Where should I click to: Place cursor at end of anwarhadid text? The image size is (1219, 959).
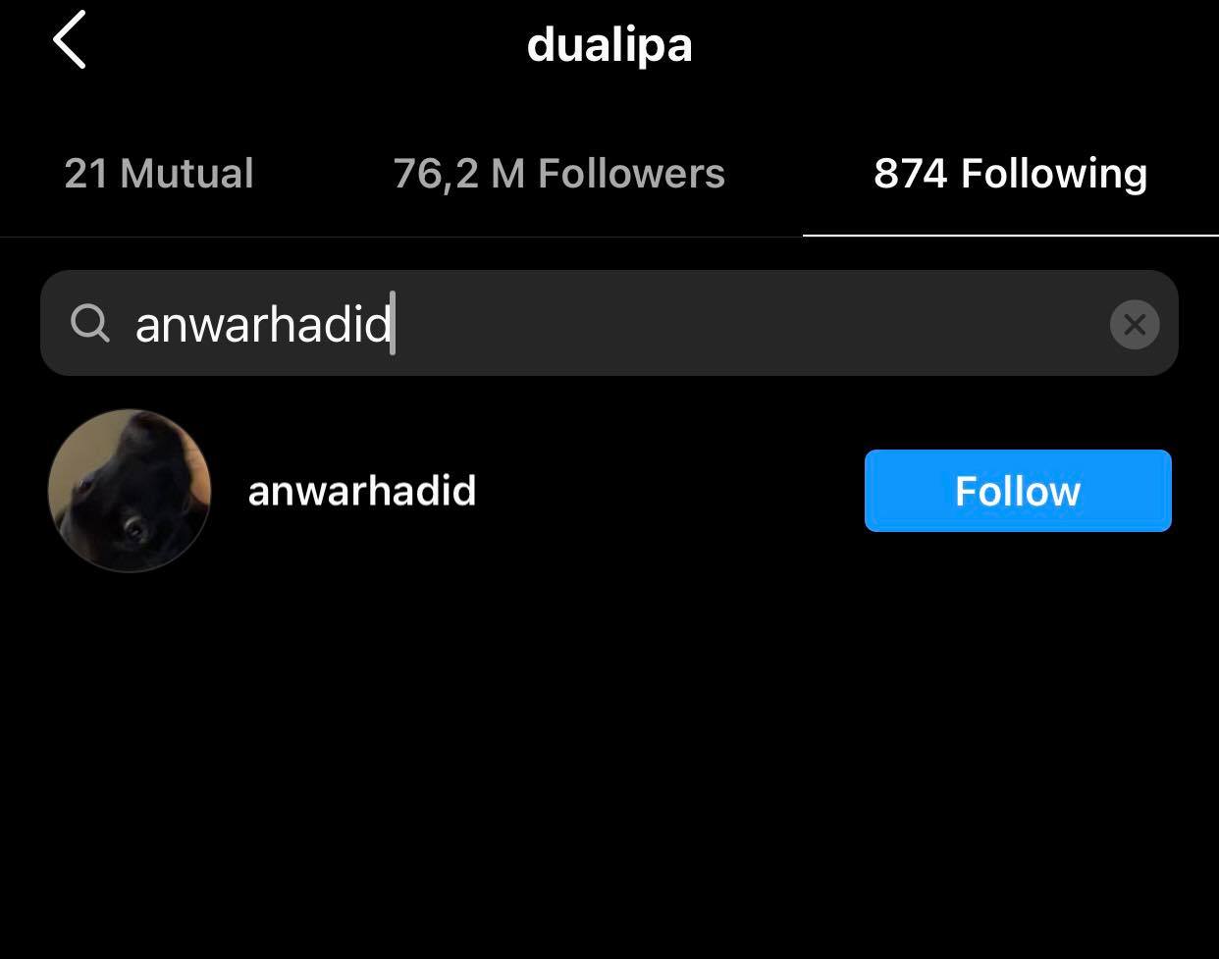click(393, 324)
